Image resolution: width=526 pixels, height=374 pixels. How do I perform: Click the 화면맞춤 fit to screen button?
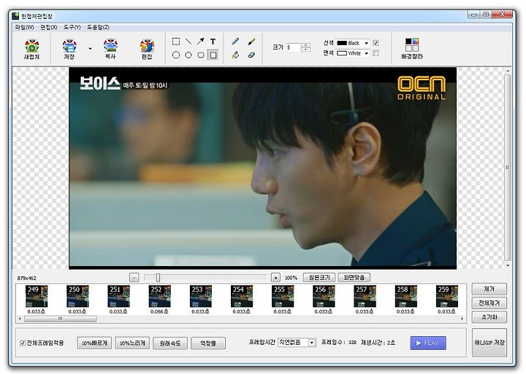pos(354,278)
